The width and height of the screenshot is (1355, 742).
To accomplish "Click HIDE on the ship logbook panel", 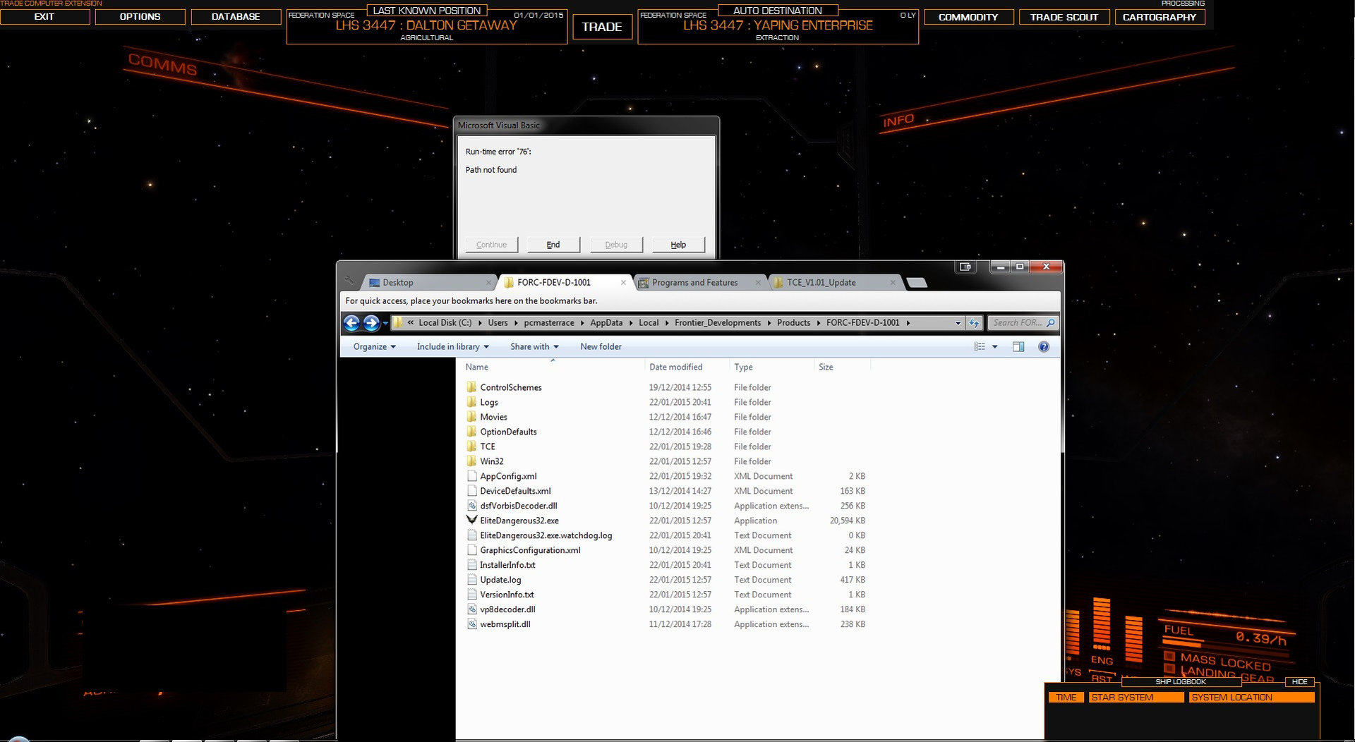I will click(x=1300, y=682).
